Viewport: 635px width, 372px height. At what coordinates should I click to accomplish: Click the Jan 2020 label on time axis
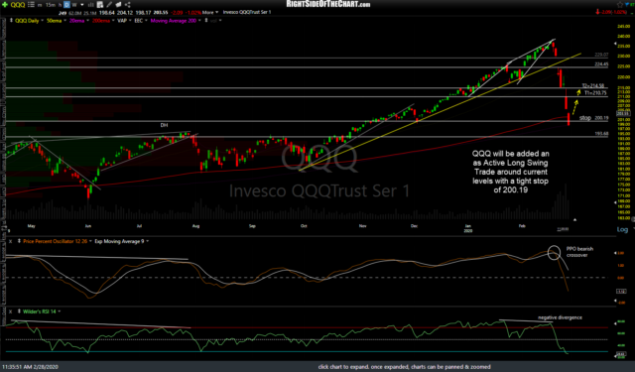click(x=467, y=228)
